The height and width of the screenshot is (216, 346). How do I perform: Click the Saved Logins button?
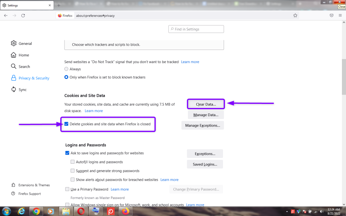[205, 164]
